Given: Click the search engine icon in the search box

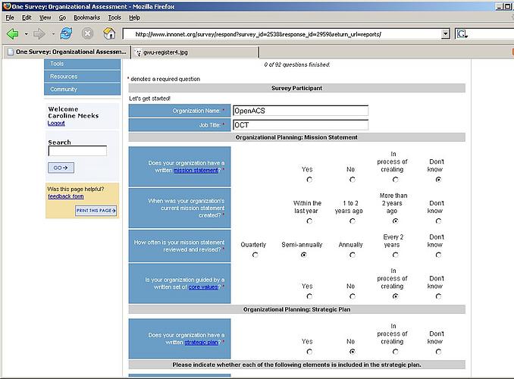Looking at the screenshot, I should (x=462, y=34).
